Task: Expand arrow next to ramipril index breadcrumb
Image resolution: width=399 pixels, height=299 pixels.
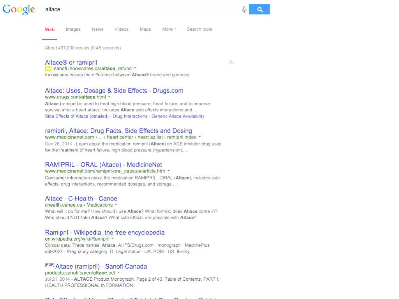Action: click(x=200, y=137)
